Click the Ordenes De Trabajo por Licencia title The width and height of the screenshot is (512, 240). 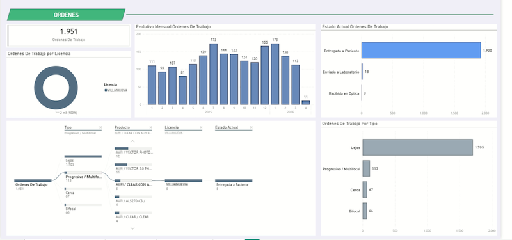click(39, 54)
